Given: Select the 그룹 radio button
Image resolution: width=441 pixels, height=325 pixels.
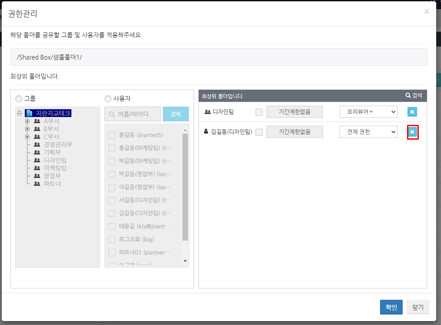Looking at the screenshot, I should (19, 98).
